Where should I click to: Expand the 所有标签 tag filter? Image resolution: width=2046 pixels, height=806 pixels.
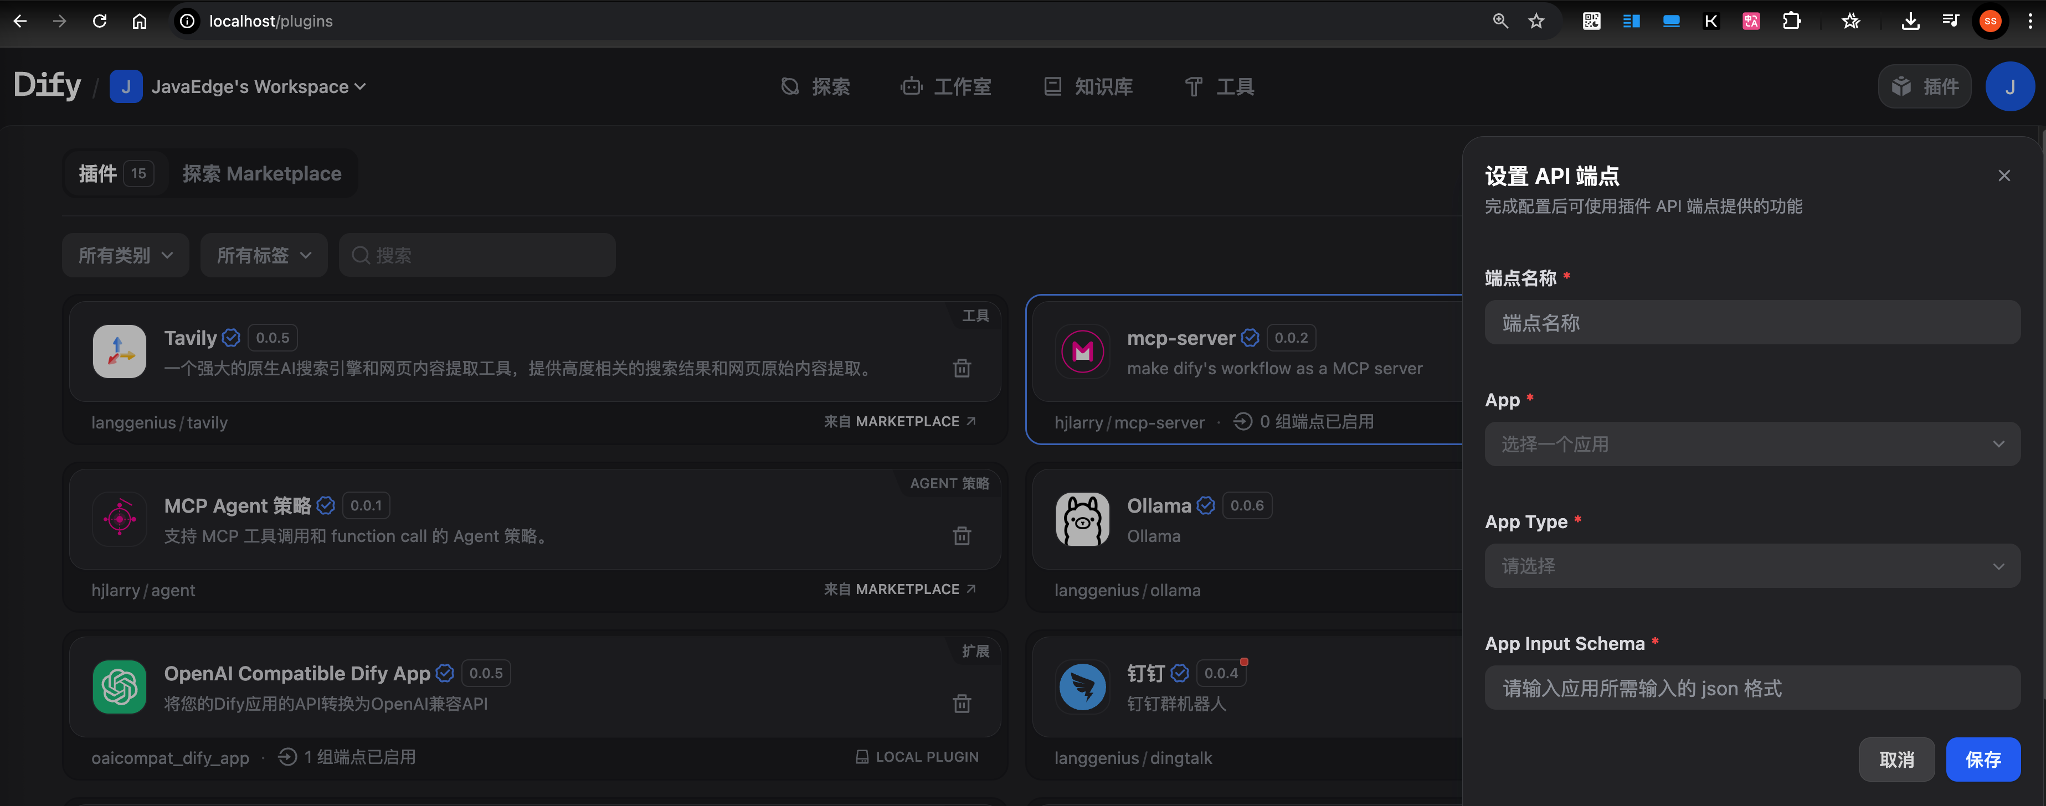[x=264, y=256]
